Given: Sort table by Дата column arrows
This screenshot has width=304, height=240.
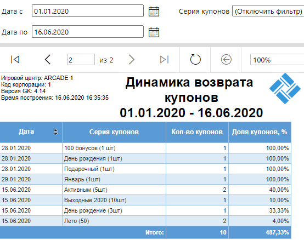Looking at the screenshot, I should (x=55, y=132).
